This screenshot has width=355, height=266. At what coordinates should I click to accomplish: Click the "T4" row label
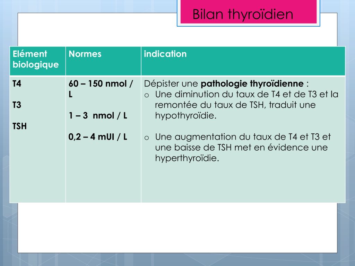[x=17, y=84]
